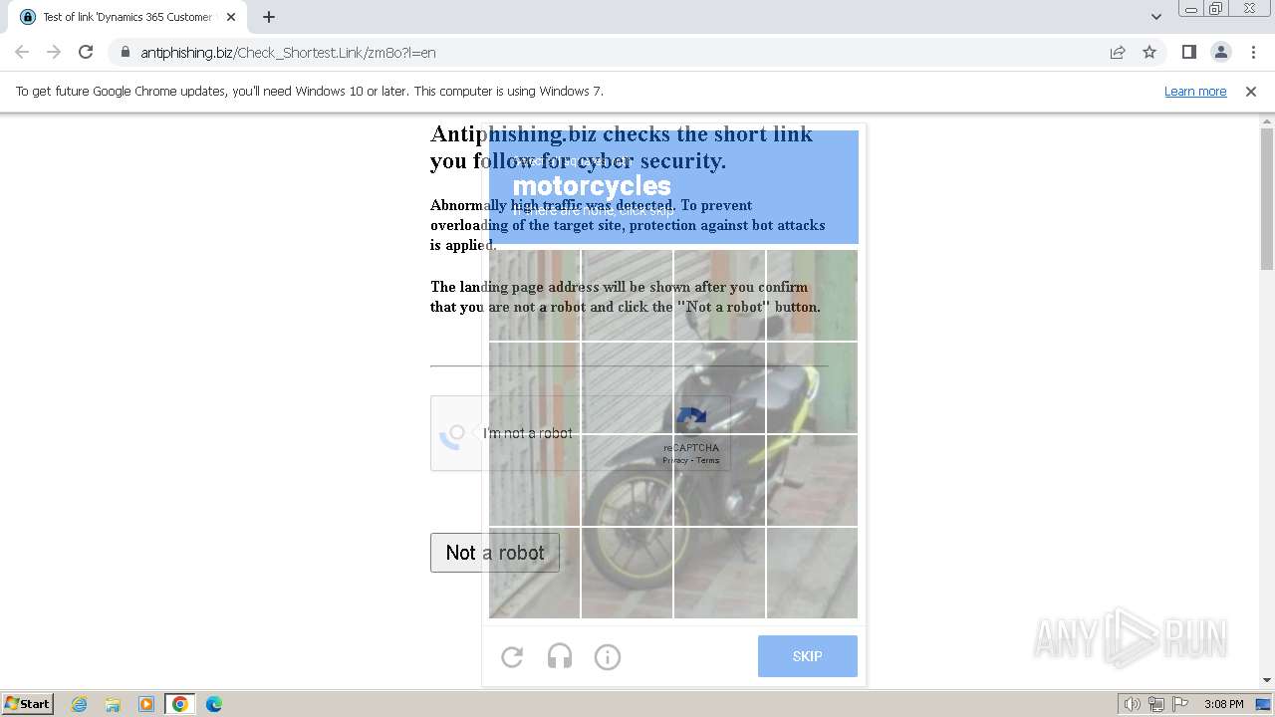
Task: Open the Chrome profile avatar
Action: click(x=1220, y=52)
